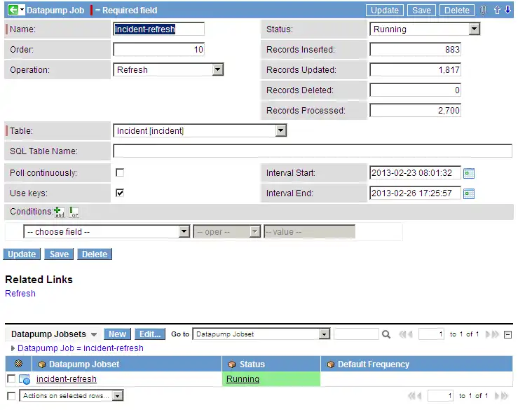Open incident-refresh jobset reference icon
This screenshot has width=518, height=410.
click(25, 379)
